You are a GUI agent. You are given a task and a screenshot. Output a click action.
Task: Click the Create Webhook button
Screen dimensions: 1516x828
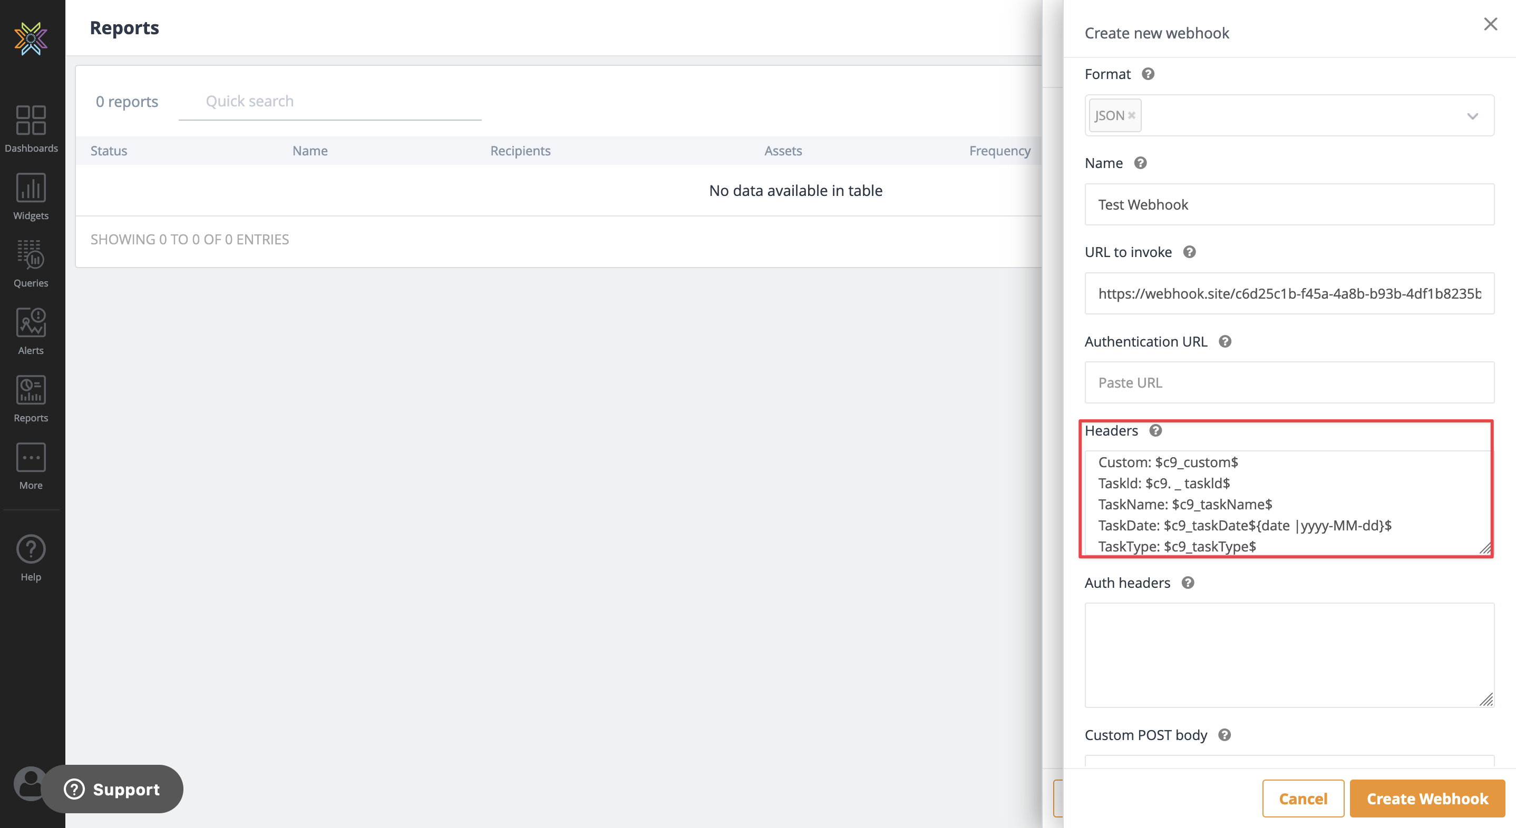(1426, 798)
